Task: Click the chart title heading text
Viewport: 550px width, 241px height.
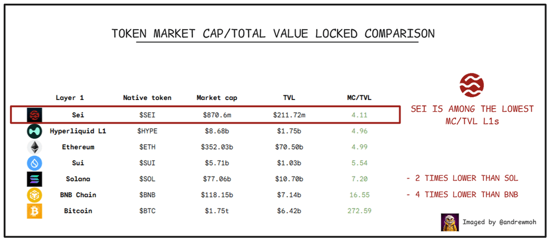Action: [x=273, y=34]
